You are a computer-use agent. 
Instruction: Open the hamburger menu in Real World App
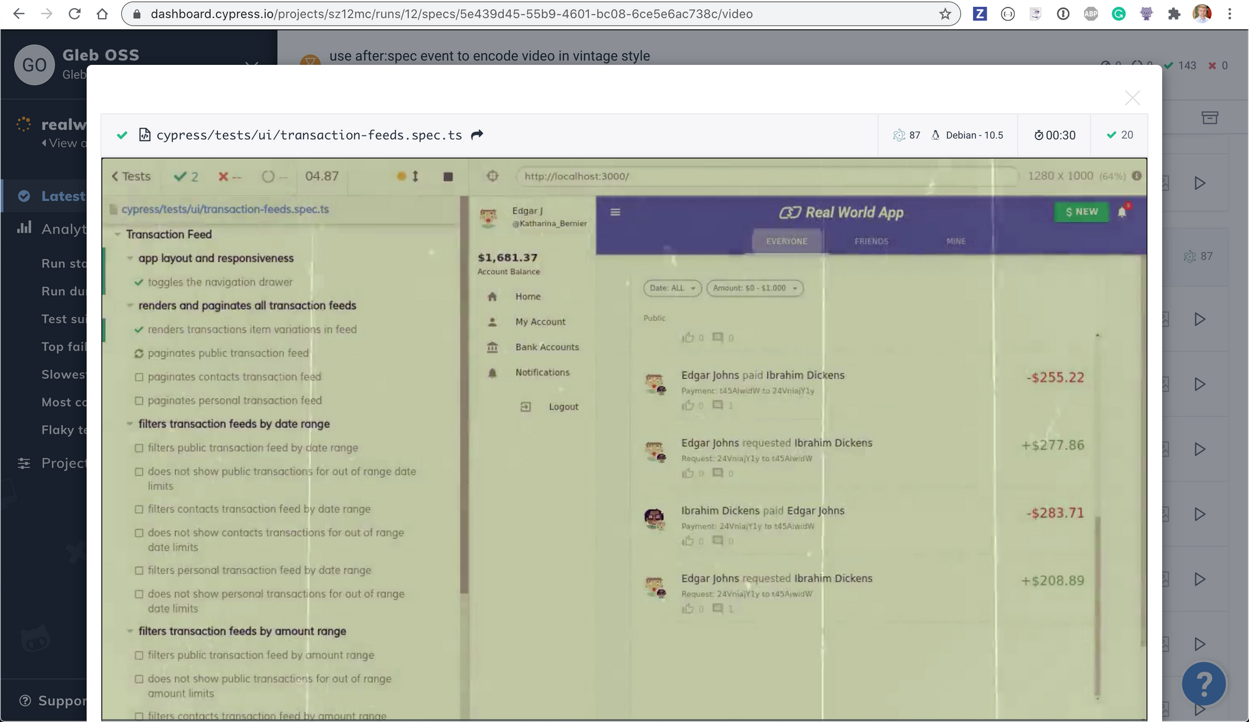615,212
